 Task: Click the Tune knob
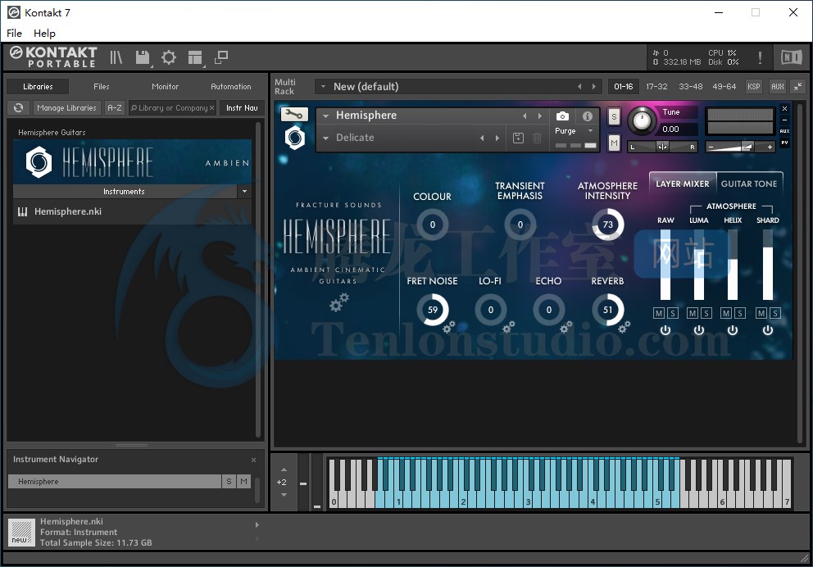[x=642, y=120]
